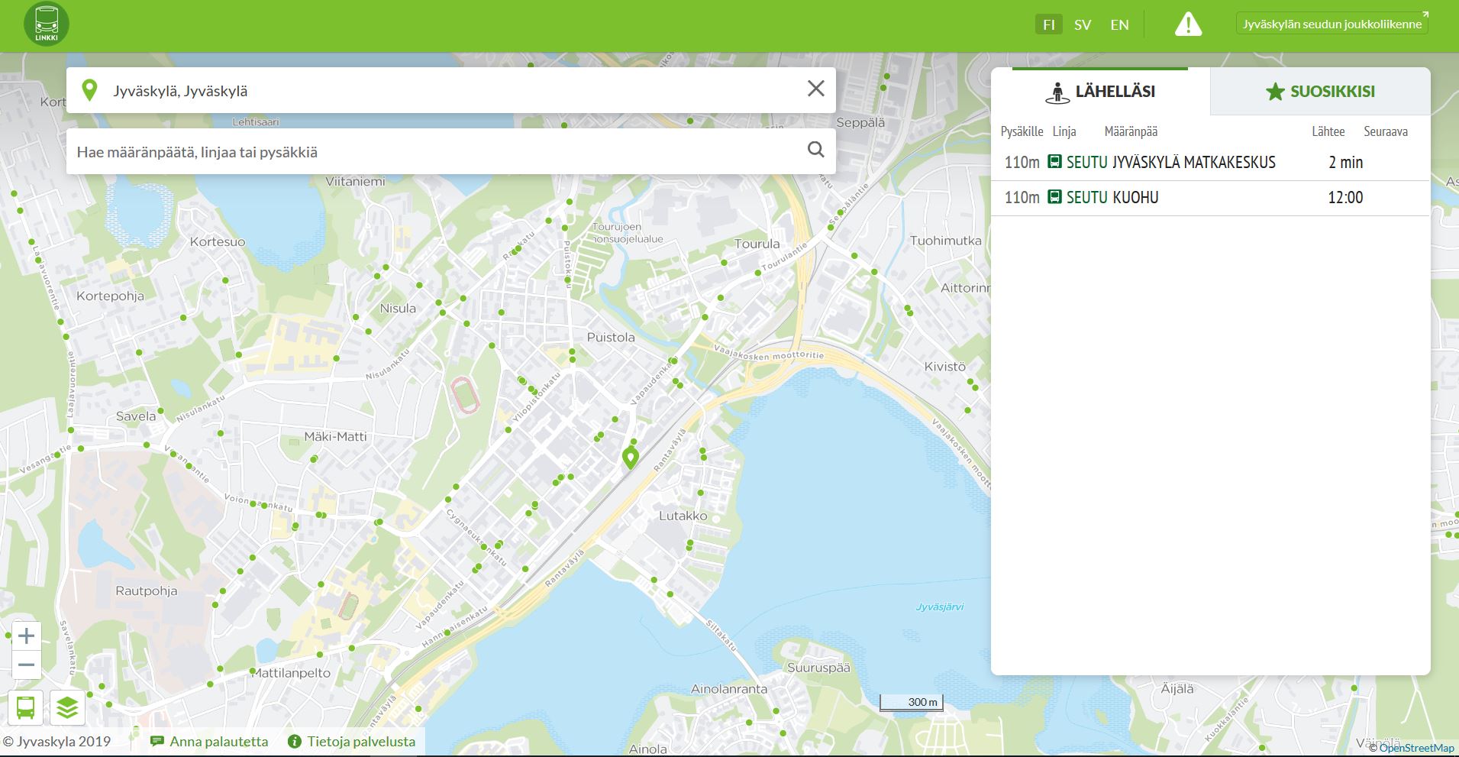Select the Jyväskylä Matkakeskus departure row
Screen dimensions: 1459x757
(x=1209, y=162)
